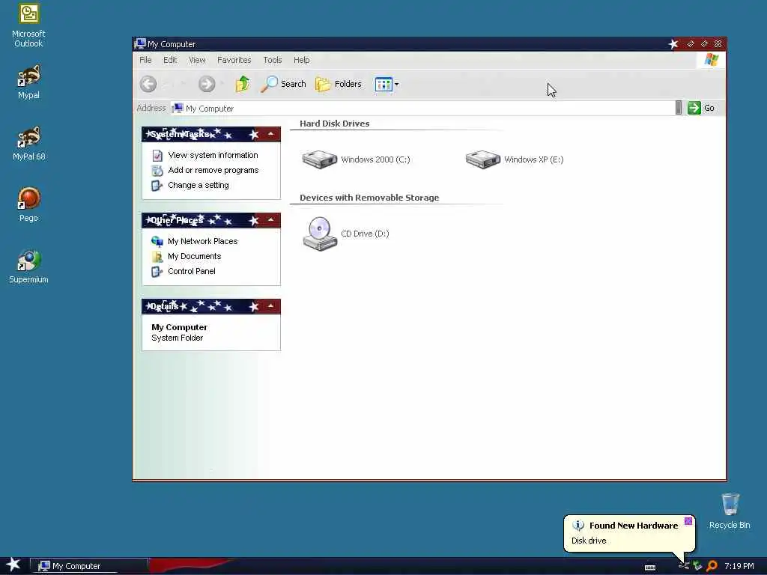Click the My Network Places icon
Screen dimensions: 767x575
click(157, 242)
